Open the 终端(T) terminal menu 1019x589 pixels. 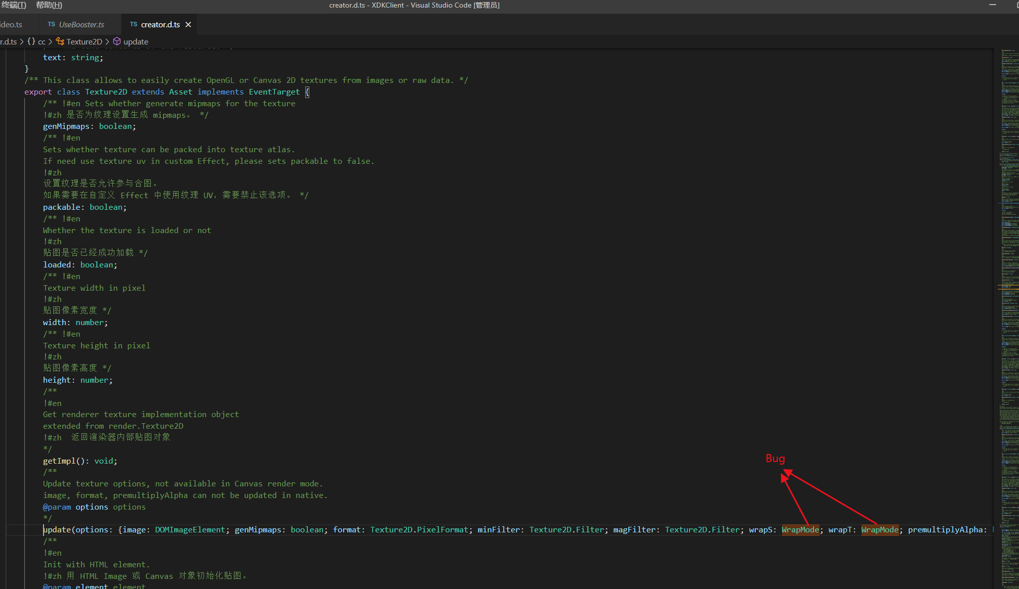pyautogui.click(x=13, y=5)
